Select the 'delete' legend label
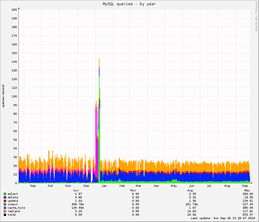This screenshot has width=259, height=222. [13, 197]
